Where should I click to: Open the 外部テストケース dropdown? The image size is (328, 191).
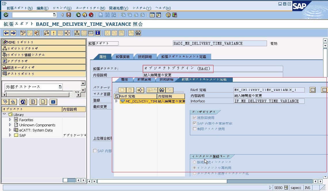[x=60, y=87]
